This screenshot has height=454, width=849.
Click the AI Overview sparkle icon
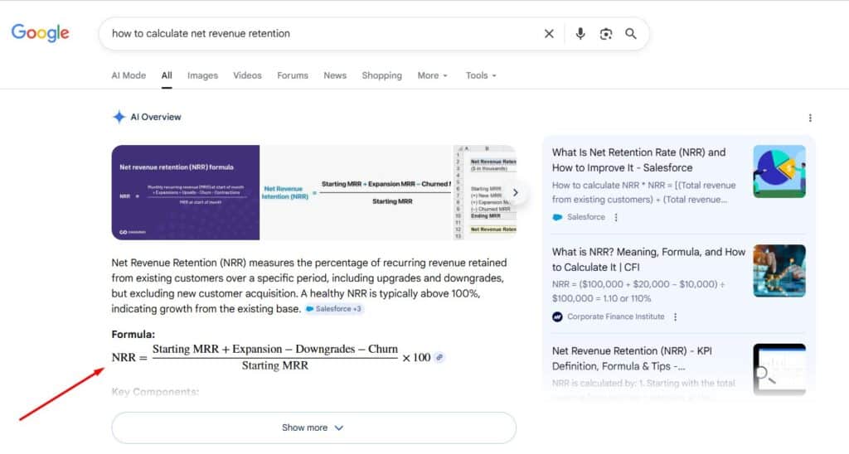pyautogui.click(x=119, y=117)
